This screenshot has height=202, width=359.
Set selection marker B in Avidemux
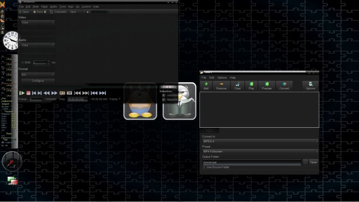69,93
